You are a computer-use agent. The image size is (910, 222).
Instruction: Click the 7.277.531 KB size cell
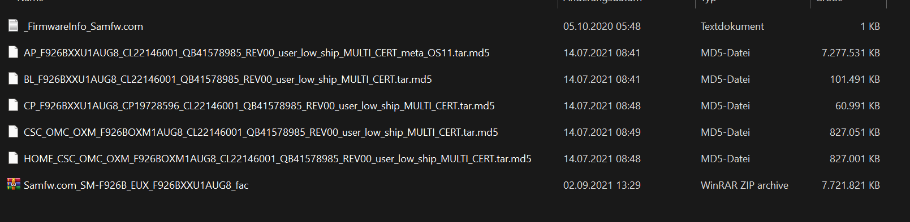(851, 53)
